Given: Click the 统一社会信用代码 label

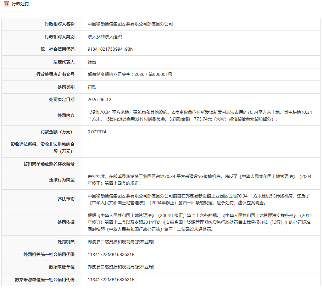Looking at the screenshot, I should pyautogui.click(x=57, y=49).
